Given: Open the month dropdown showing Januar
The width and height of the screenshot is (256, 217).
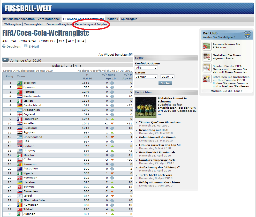Looking at the screenshot, I should (146, 77).
